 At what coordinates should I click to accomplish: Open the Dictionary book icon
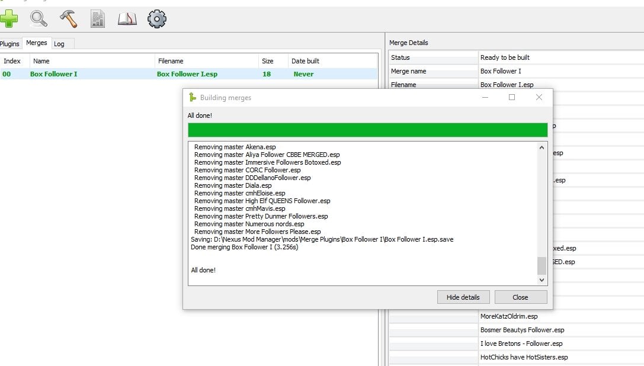127,19
